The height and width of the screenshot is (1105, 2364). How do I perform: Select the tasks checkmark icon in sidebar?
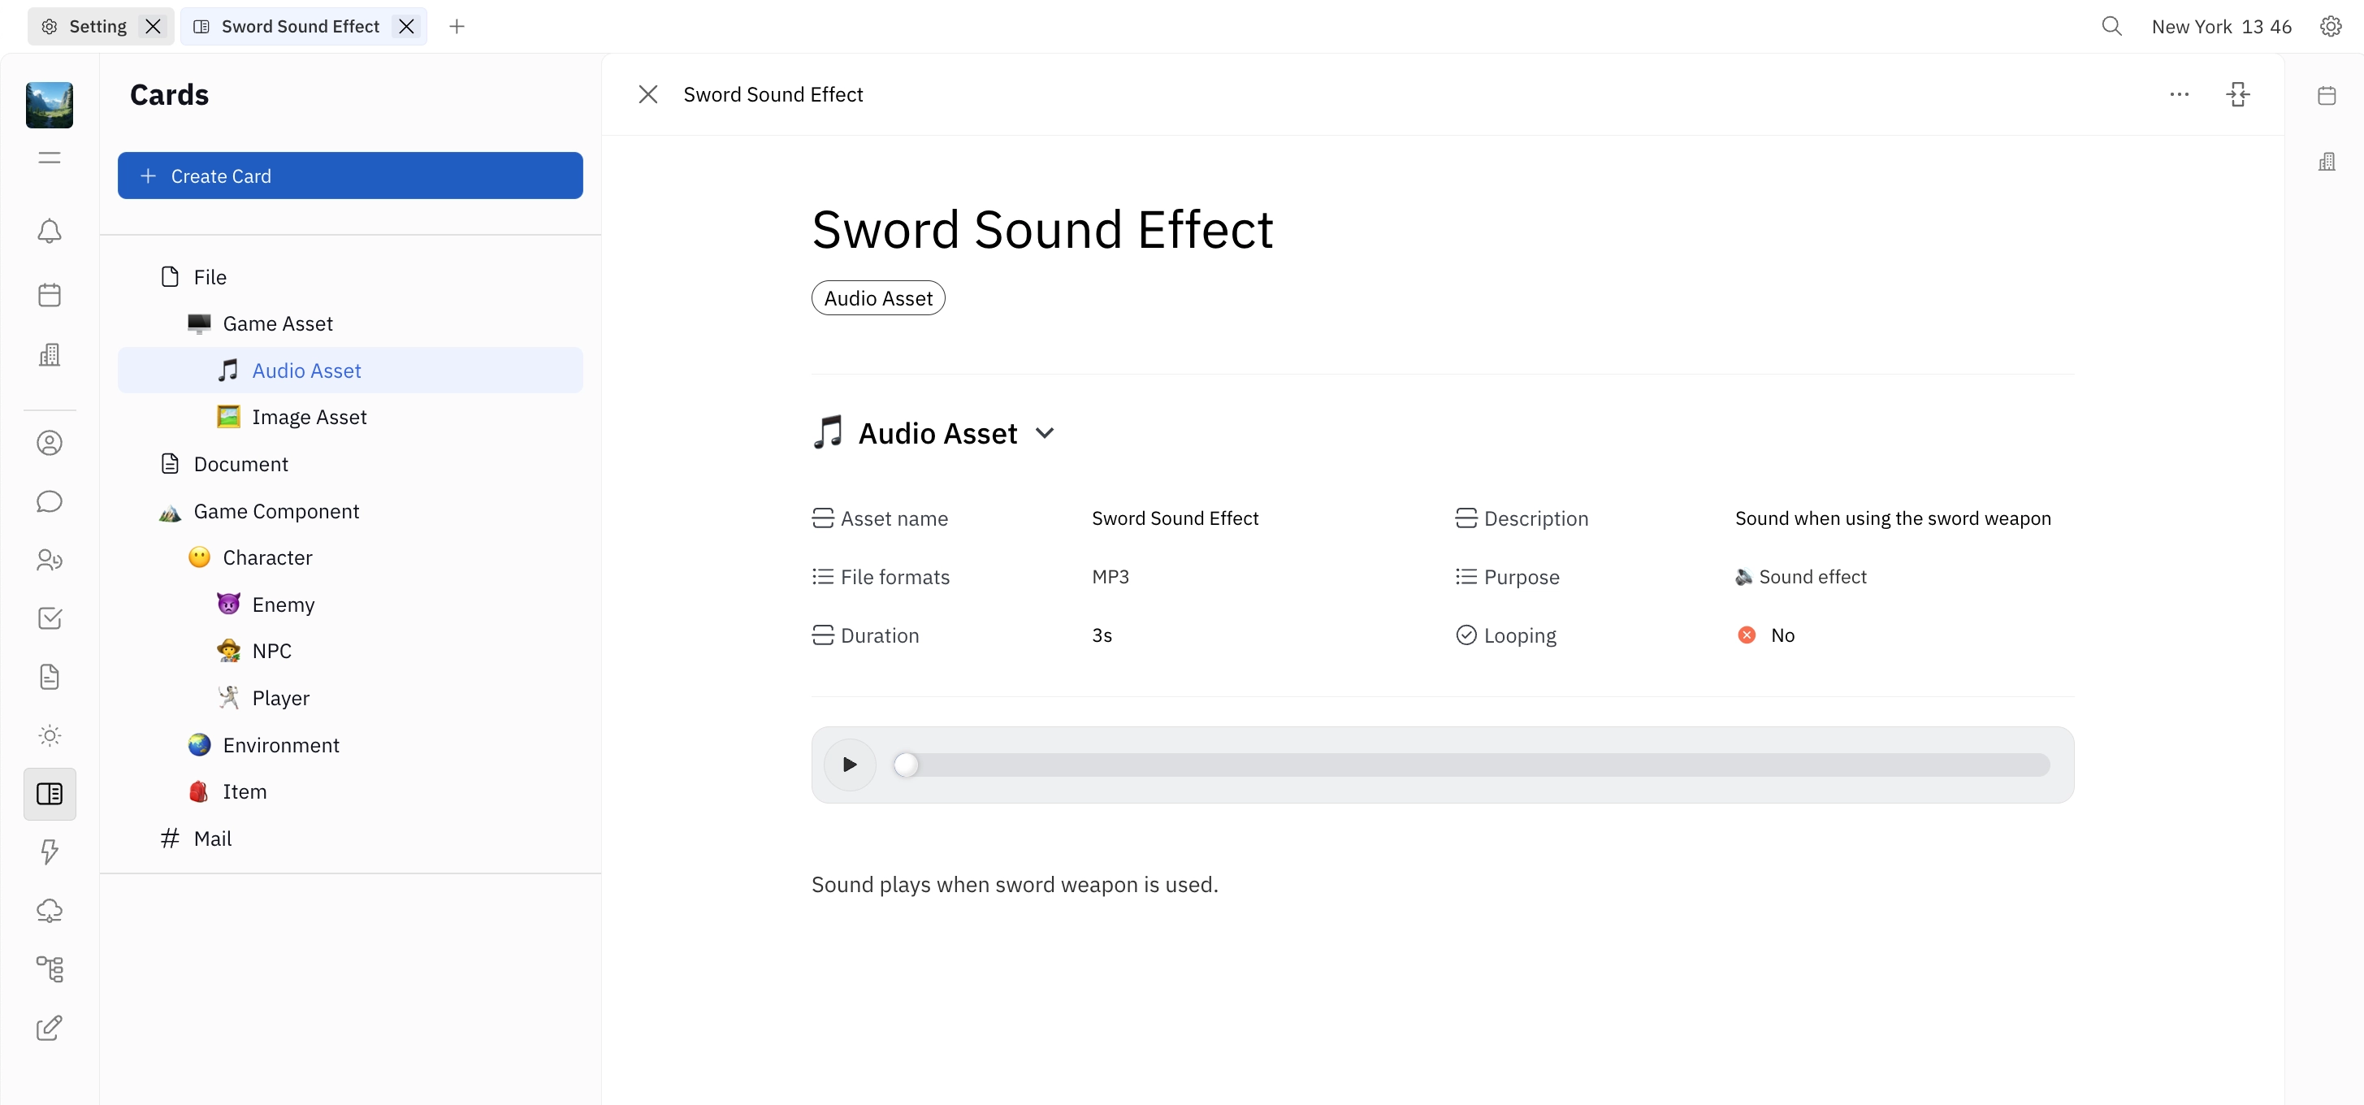coord(50,617)
